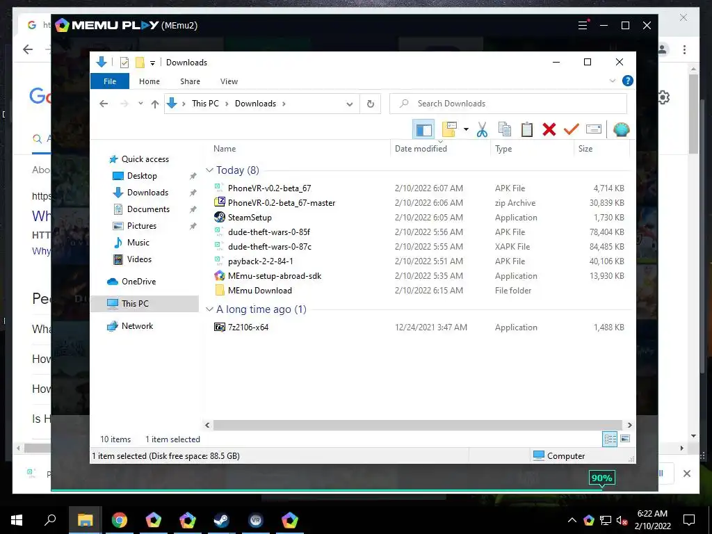Click the teal shell icon in toolbar
The image size is (712, 534).
click(621, 129)
